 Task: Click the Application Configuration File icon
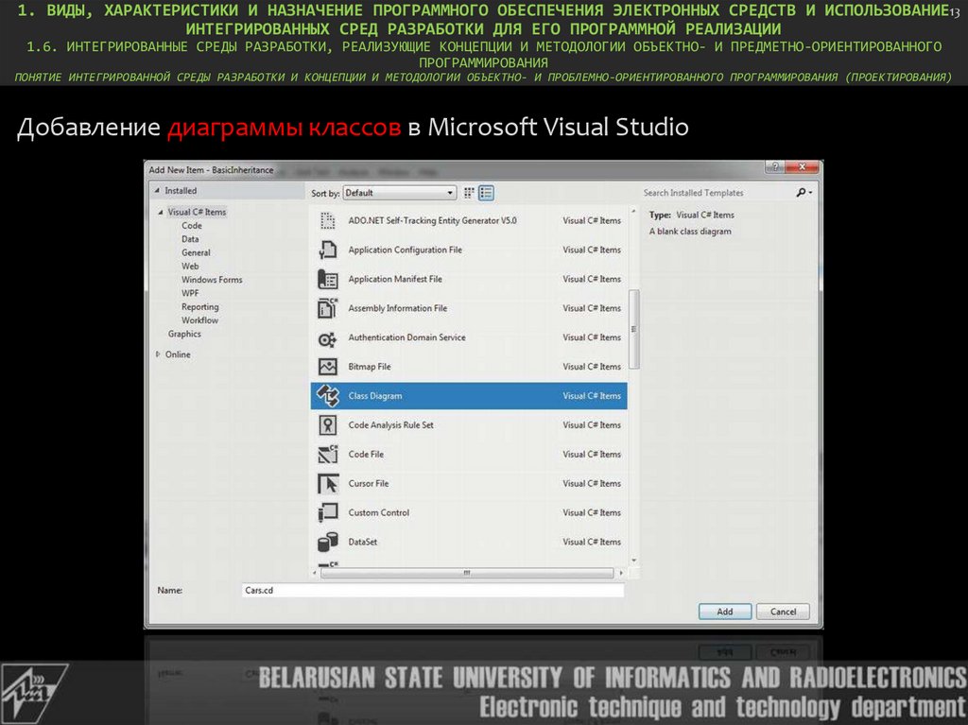click(x=328, y=250)
